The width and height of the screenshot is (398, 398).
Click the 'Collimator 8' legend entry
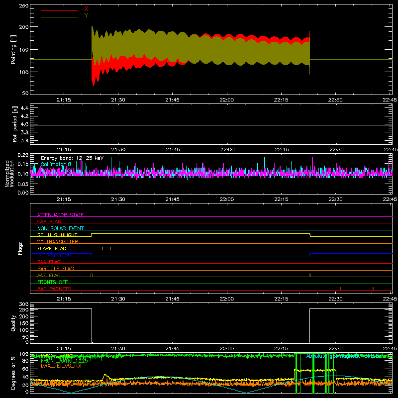(56, 164)
